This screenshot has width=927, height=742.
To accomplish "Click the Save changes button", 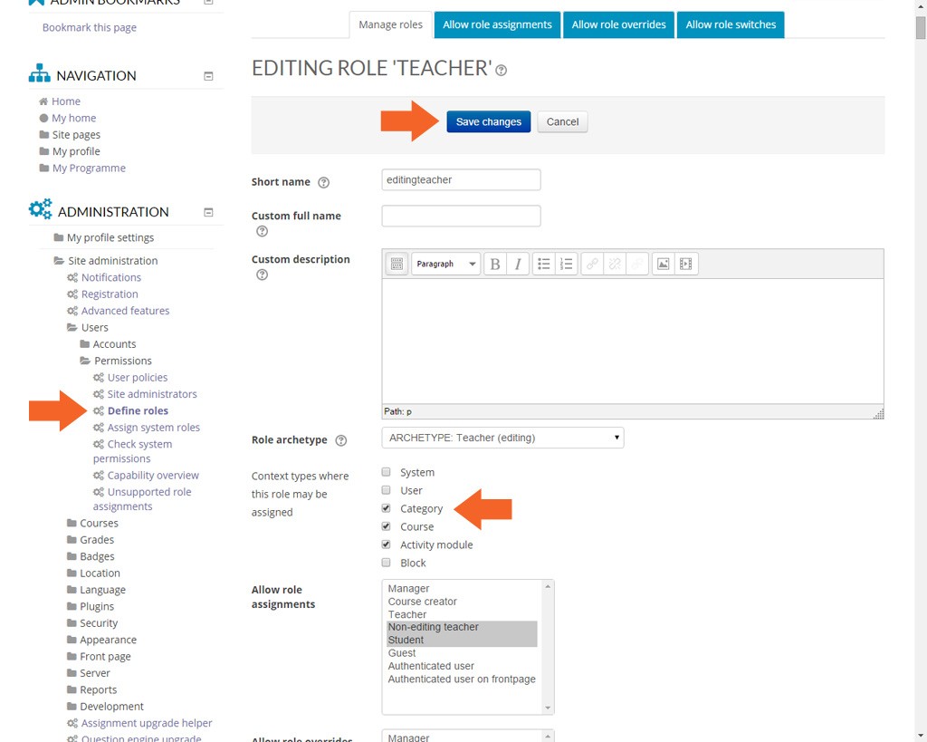I will tap(488, 122).
